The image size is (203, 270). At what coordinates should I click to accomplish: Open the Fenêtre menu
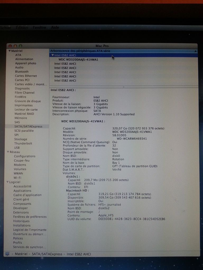pos(39,27)
